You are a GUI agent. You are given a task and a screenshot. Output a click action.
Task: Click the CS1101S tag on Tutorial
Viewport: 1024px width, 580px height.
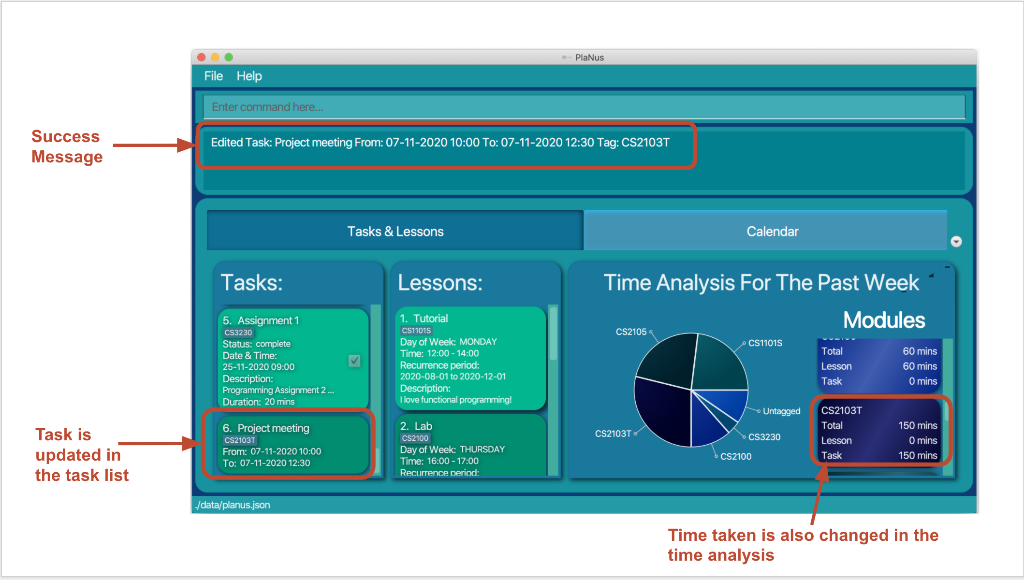click(416, 331)
